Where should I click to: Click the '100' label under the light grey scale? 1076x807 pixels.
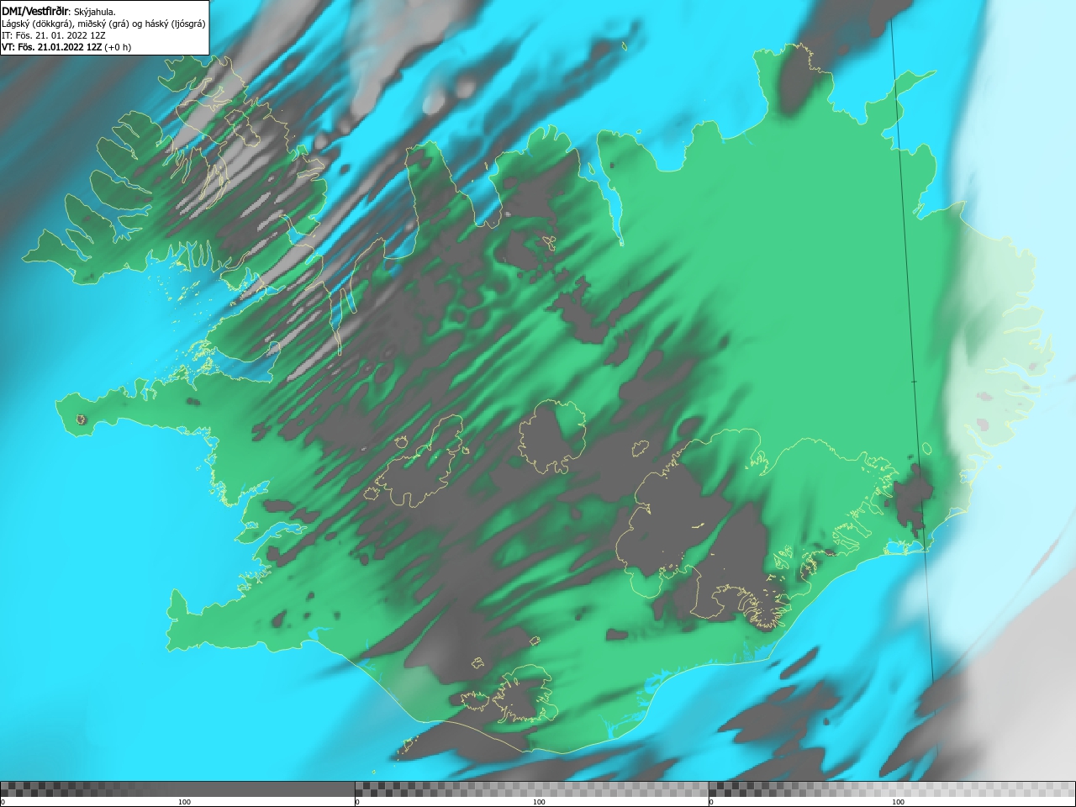[x=898, y=802]
